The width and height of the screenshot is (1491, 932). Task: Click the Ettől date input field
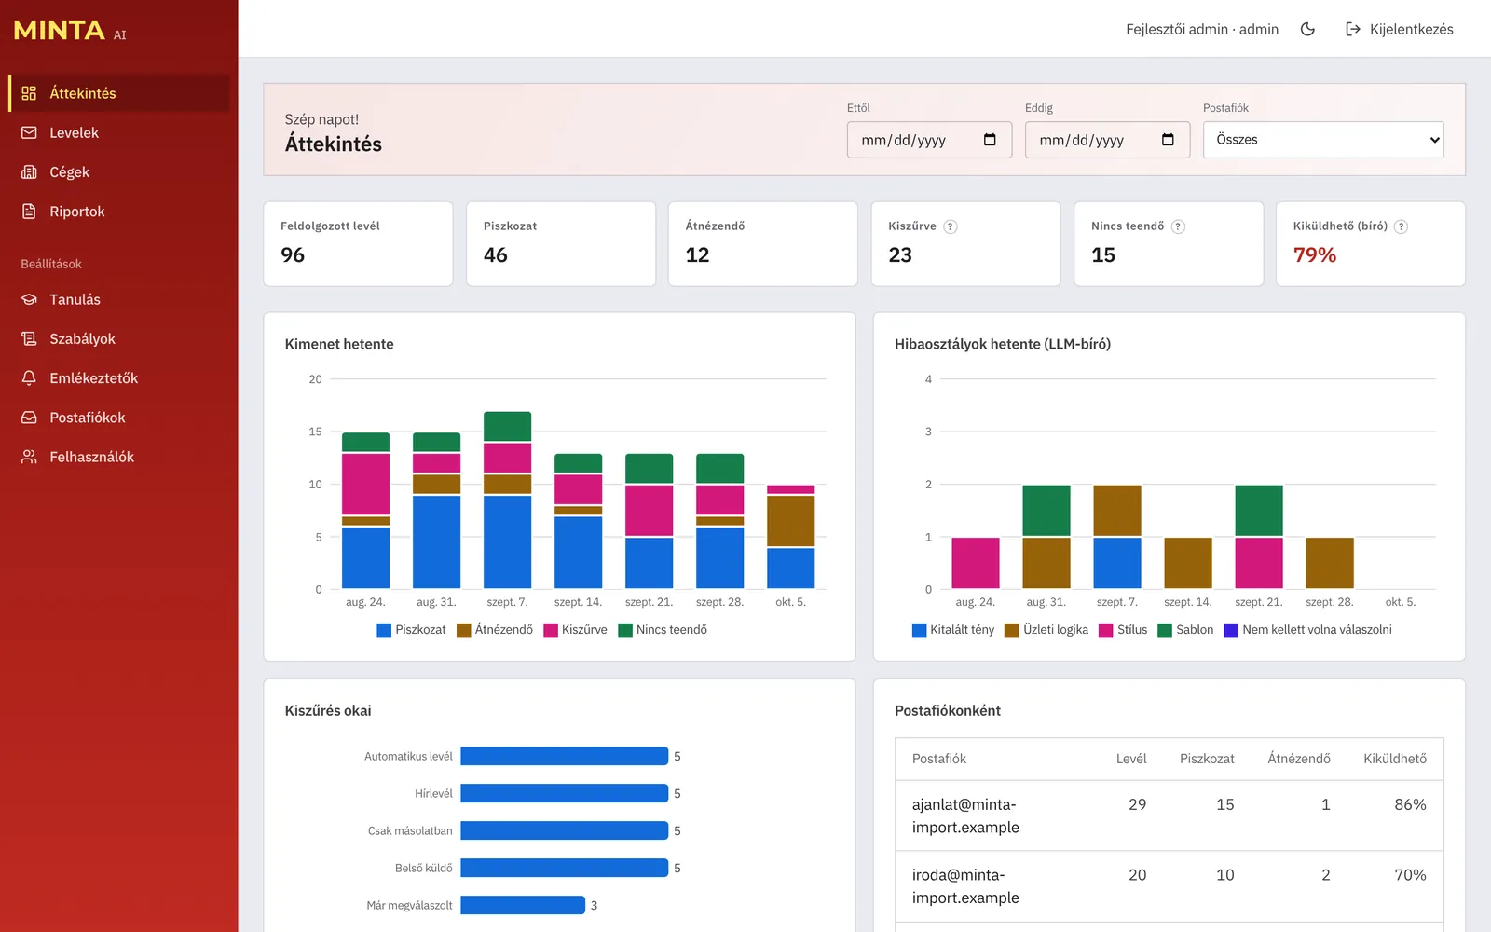[929, 140]
